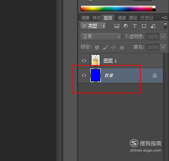Open the layers panel flyout menu
Viewport: 169px width, 161px height.
pos(164,17)
